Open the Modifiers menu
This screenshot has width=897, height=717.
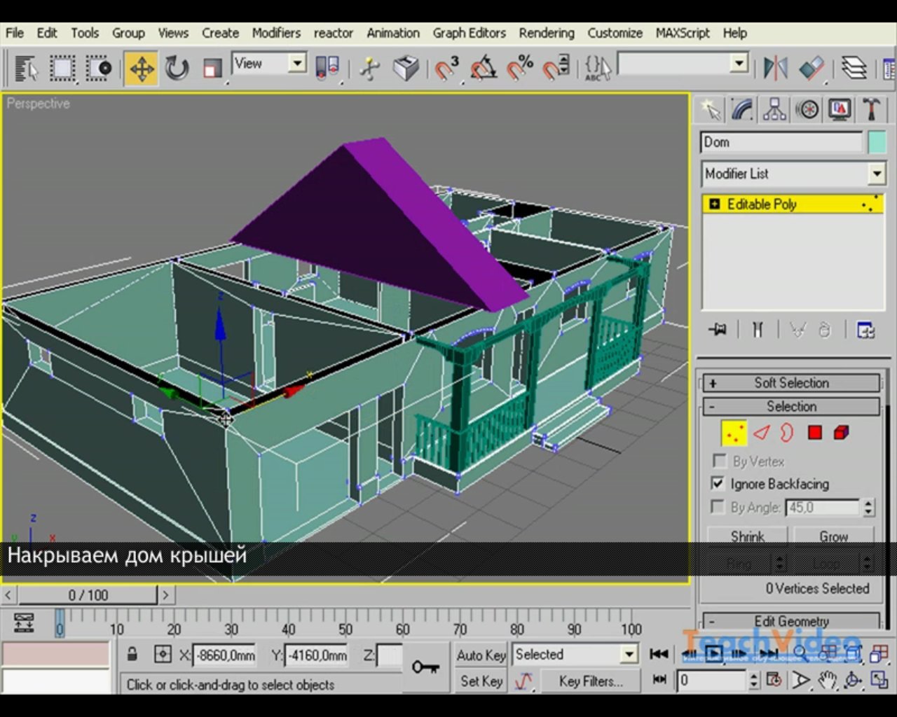tap(276, 33)
